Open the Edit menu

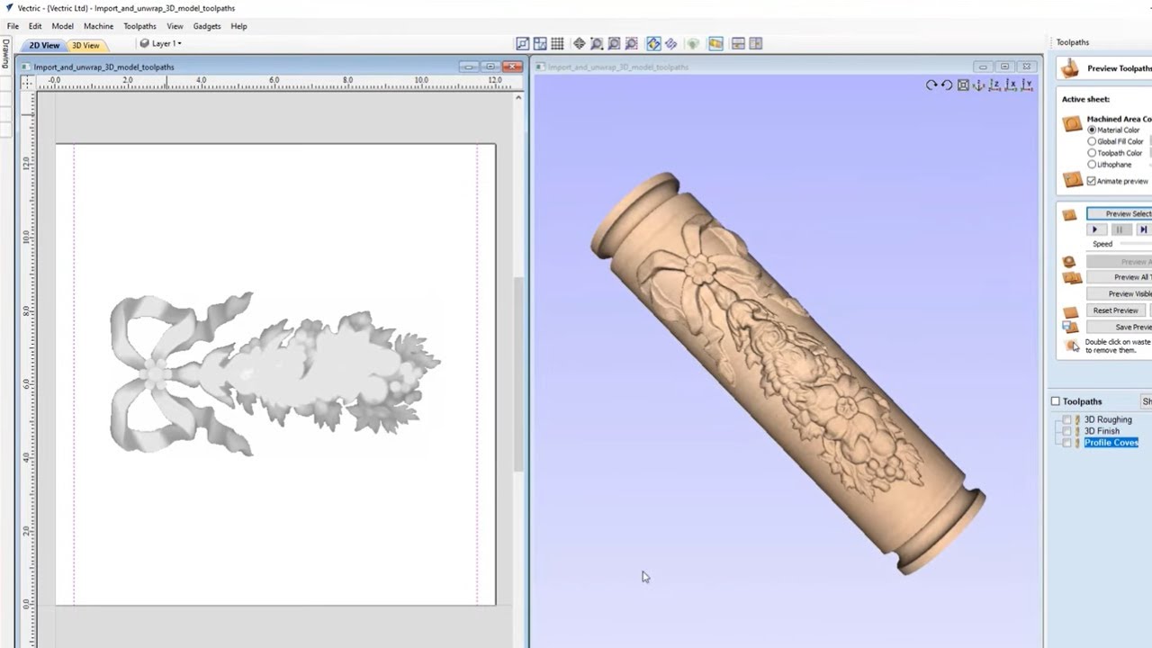coord(35,26)
